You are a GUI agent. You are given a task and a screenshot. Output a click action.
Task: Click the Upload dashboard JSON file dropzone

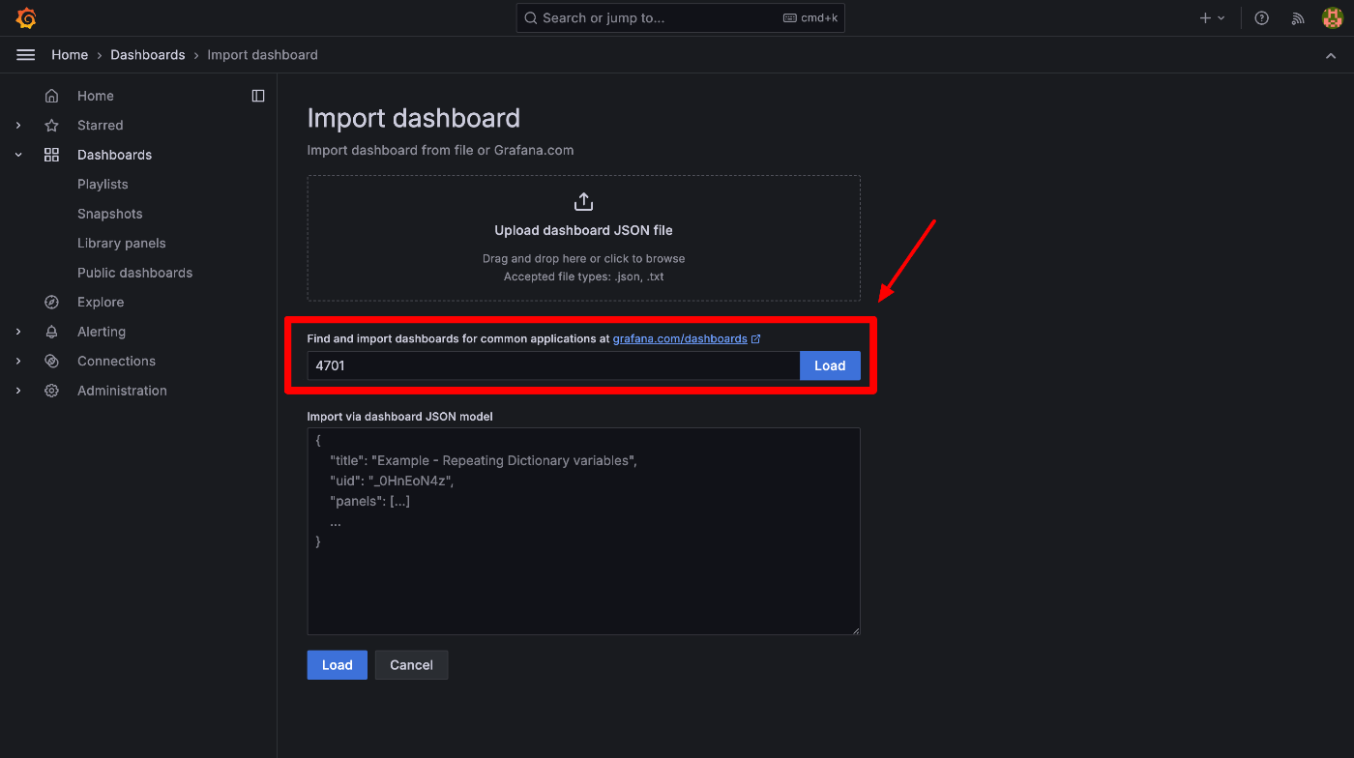(583, 238)
